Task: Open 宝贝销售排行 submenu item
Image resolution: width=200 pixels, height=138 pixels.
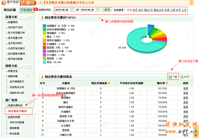Action: pyautogui.click(x=17, y=82)
